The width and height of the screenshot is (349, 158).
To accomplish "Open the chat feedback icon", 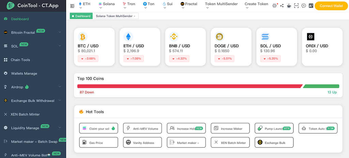I will 304,6.
